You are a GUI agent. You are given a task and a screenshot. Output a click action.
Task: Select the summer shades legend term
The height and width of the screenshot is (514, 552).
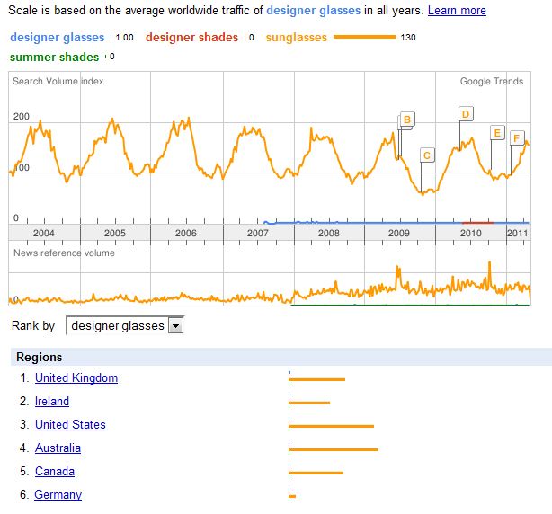55,57
